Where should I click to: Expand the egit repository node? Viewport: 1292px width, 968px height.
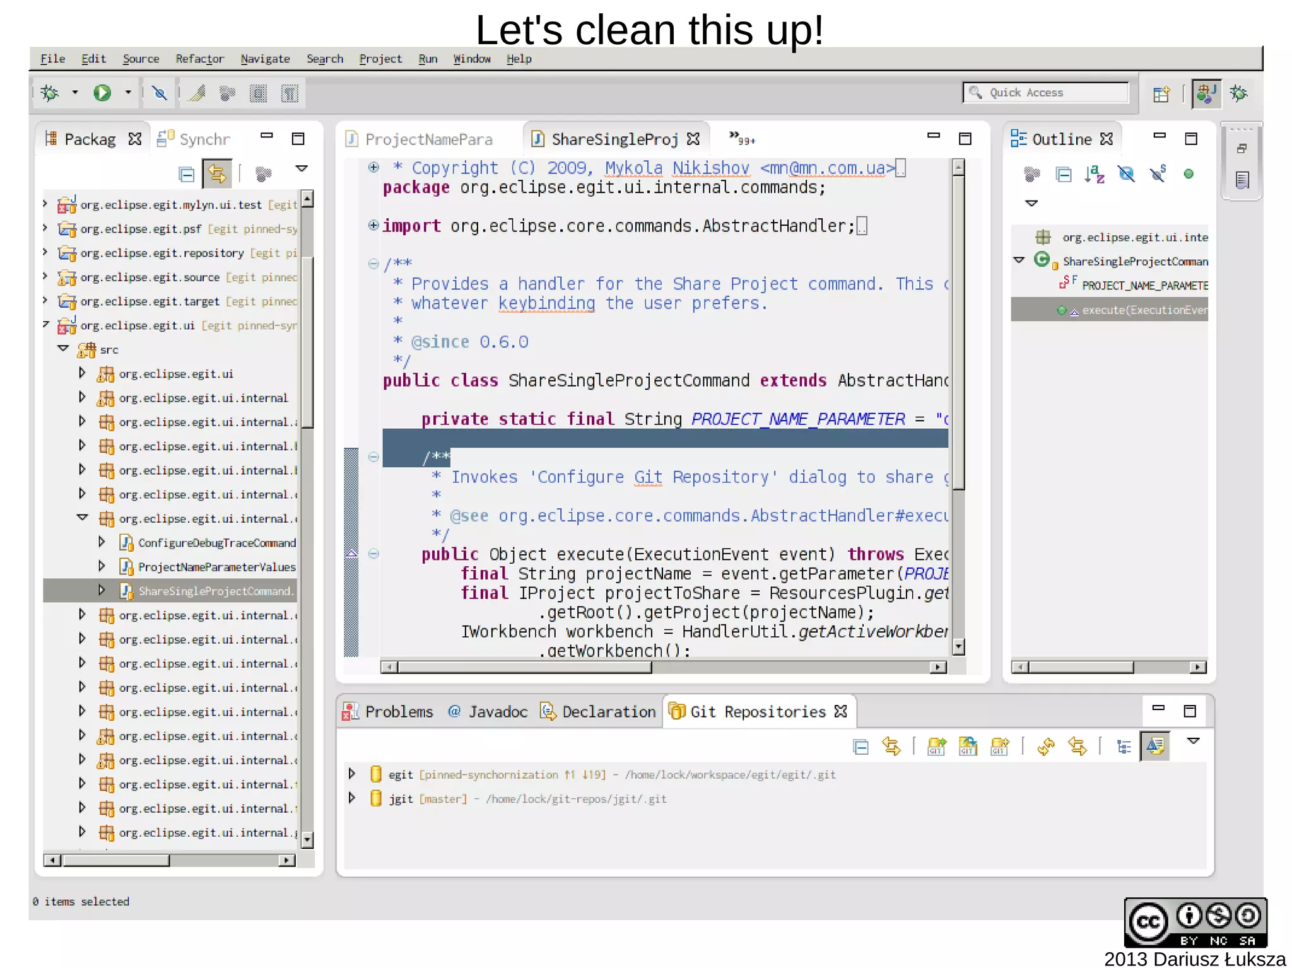coord(352,774)
